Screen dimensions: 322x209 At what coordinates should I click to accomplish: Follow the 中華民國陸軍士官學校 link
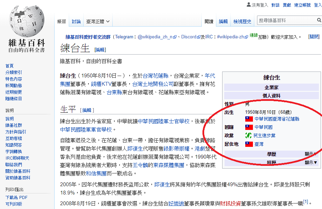(x=164, y=121)
